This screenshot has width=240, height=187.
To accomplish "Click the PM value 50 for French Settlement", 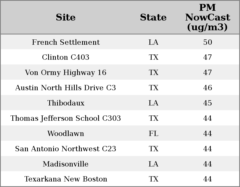I will [207, 42].
